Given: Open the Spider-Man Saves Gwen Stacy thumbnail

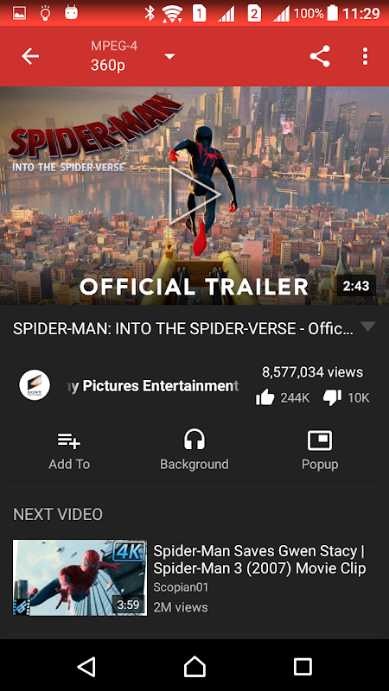Looking at the screenshot, I should tap(80, 578).
